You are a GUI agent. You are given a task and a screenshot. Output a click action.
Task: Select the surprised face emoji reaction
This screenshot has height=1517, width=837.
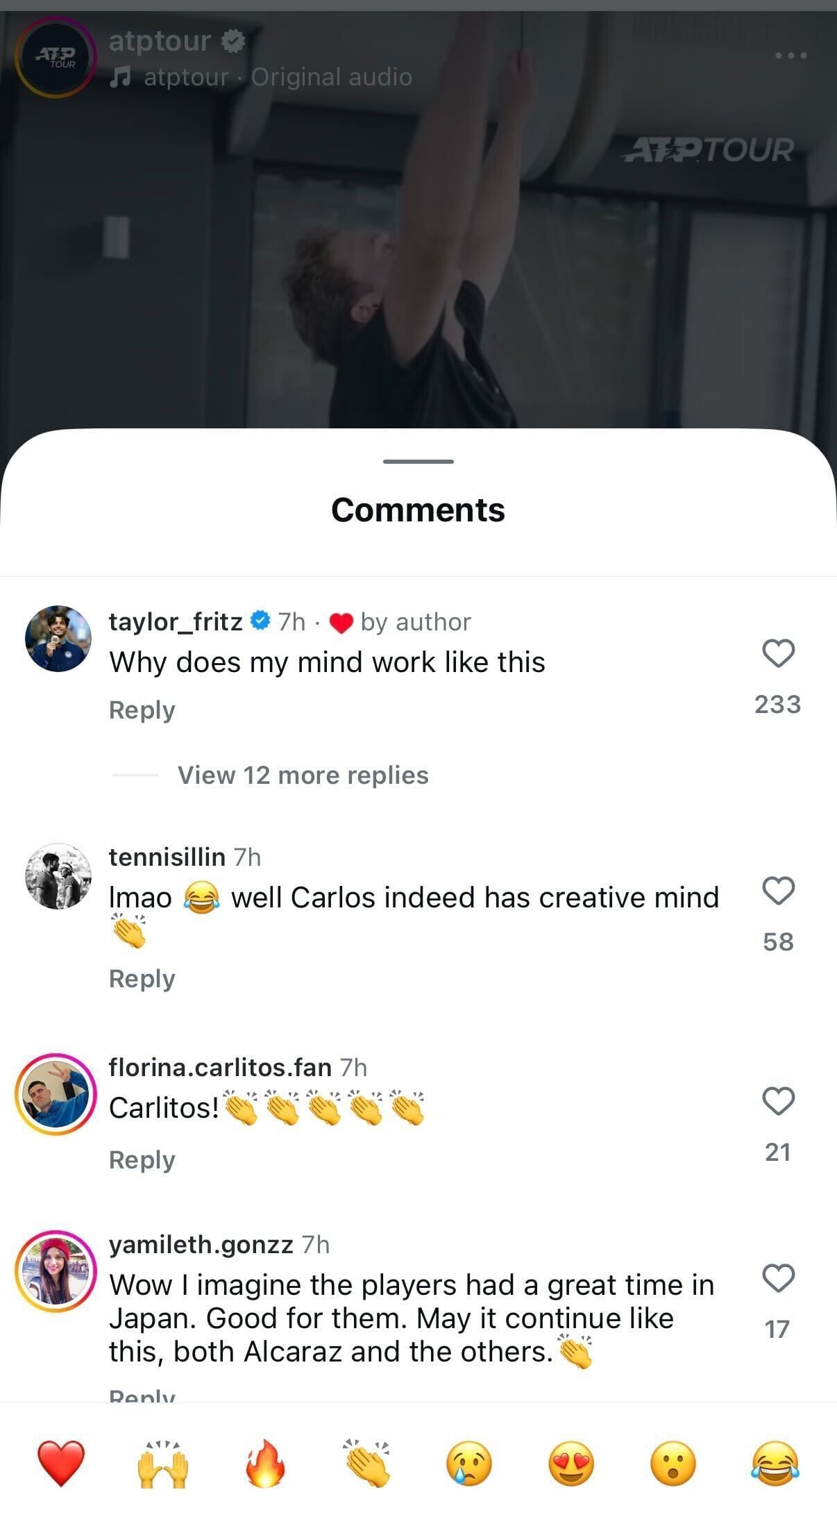(x=673, y=1461)
